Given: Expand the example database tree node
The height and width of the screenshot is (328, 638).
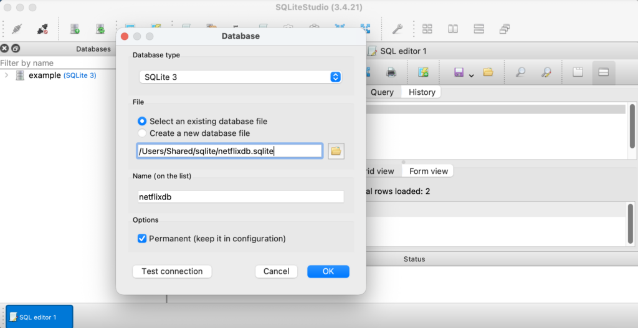Looking at the screenshot, I should click(x=6, y=75).
